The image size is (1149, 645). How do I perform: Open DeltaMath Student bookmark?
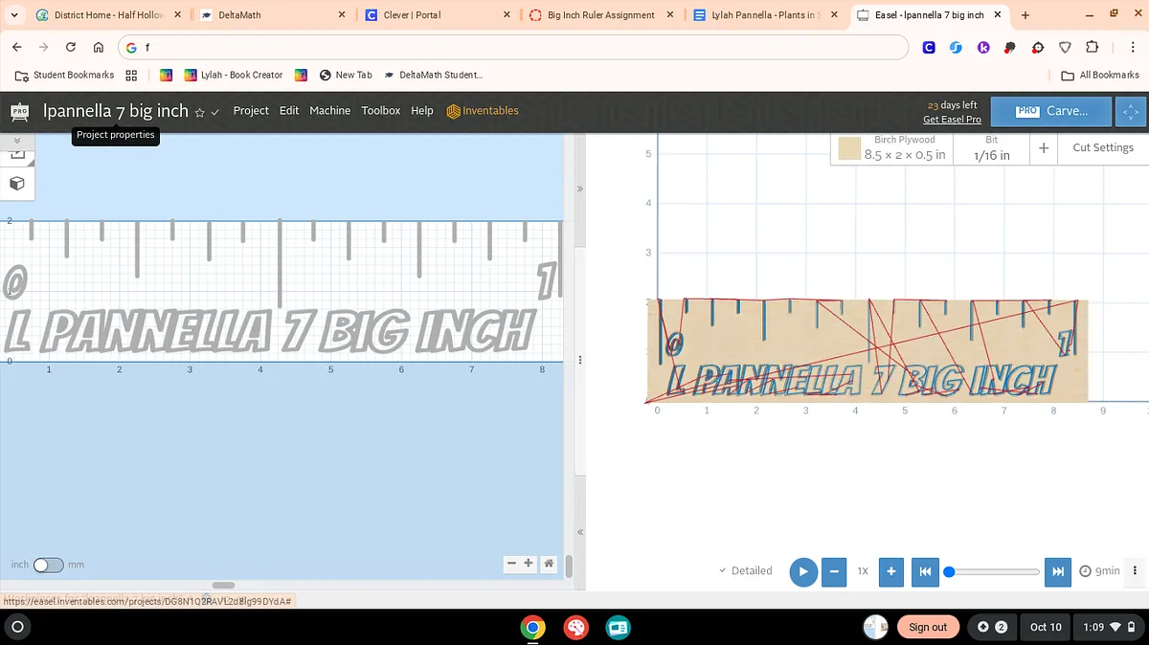433,75
